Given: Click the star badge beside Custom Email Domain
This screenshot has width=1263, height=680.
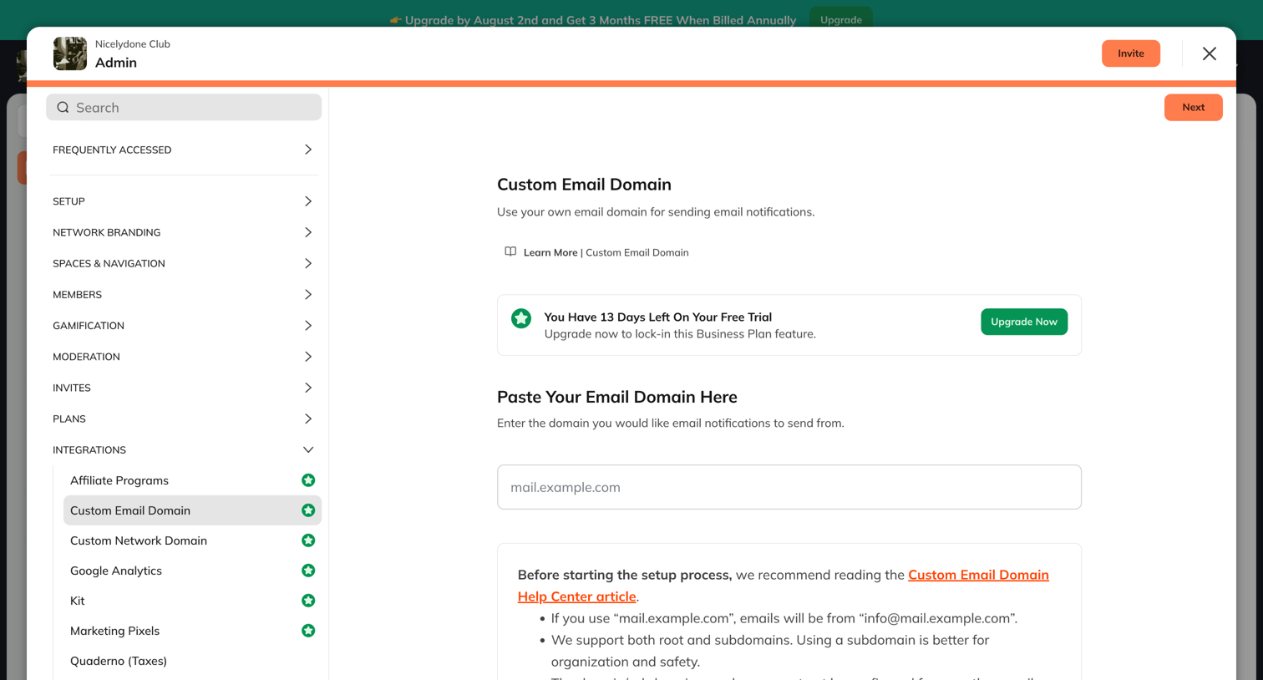Looking at the screenshot, I should 308,510.
